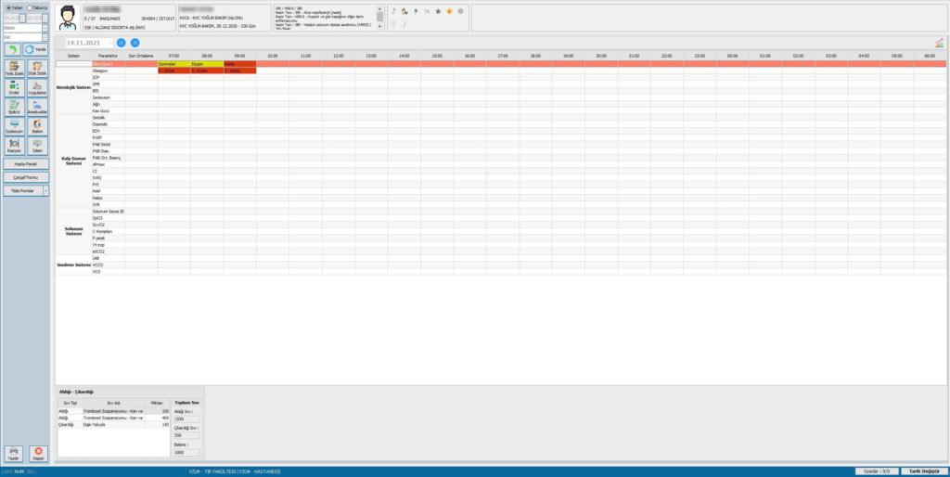Click the Sistem column header
This screenshot has width=950, height=477.
point(73,56)
